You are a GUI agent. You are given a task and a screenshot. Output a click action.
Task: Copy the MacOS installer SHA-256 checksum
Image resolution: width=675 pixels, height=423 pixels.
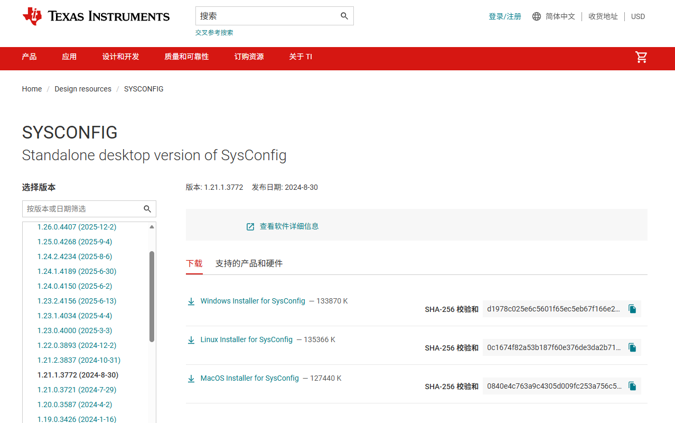click(x=632, y=386)
